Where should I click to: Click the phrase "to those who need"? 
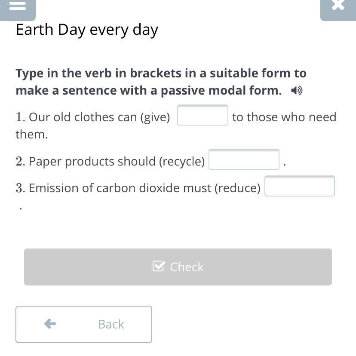[x=284, y=117]
